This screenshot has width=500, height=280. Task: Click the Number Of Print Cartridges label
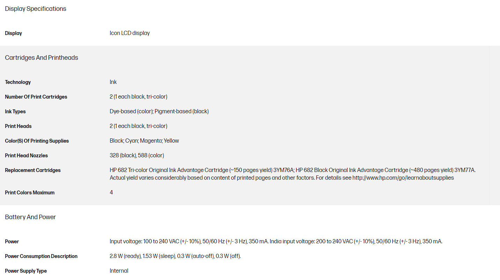click(x=36, y=97)
